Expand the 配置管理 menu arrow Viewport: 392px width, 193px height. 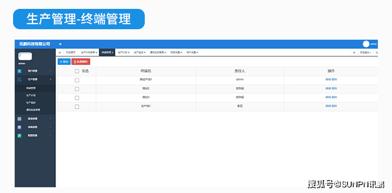coord(51,136)
